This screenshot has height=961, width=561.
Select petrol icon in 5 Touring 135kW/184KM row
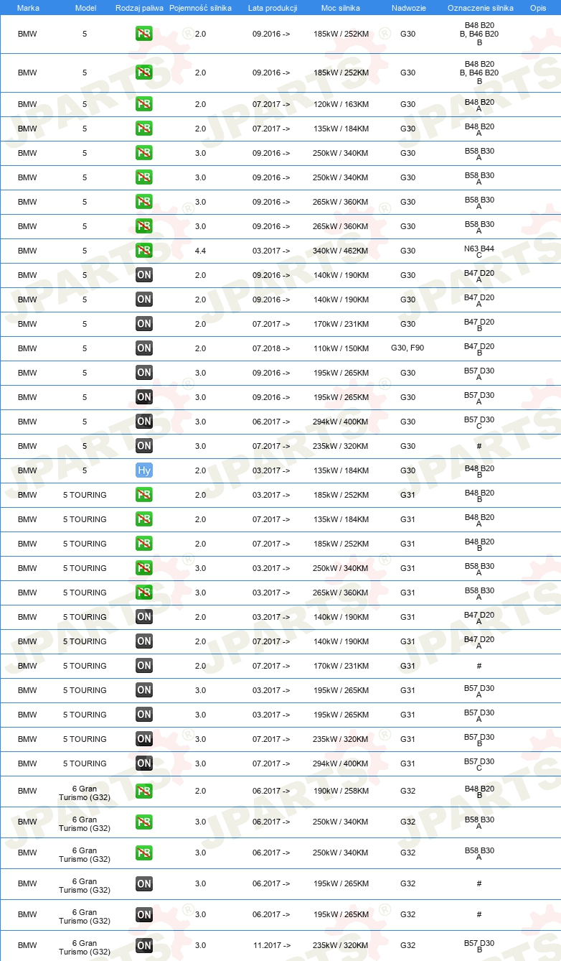tap(144, 519)
